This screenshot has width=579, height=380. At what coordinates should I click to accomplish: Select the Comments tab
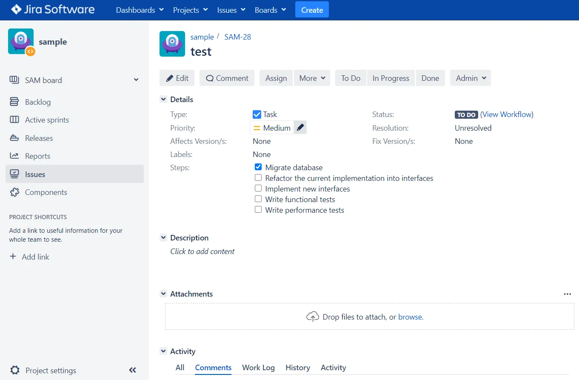(213, 367)
